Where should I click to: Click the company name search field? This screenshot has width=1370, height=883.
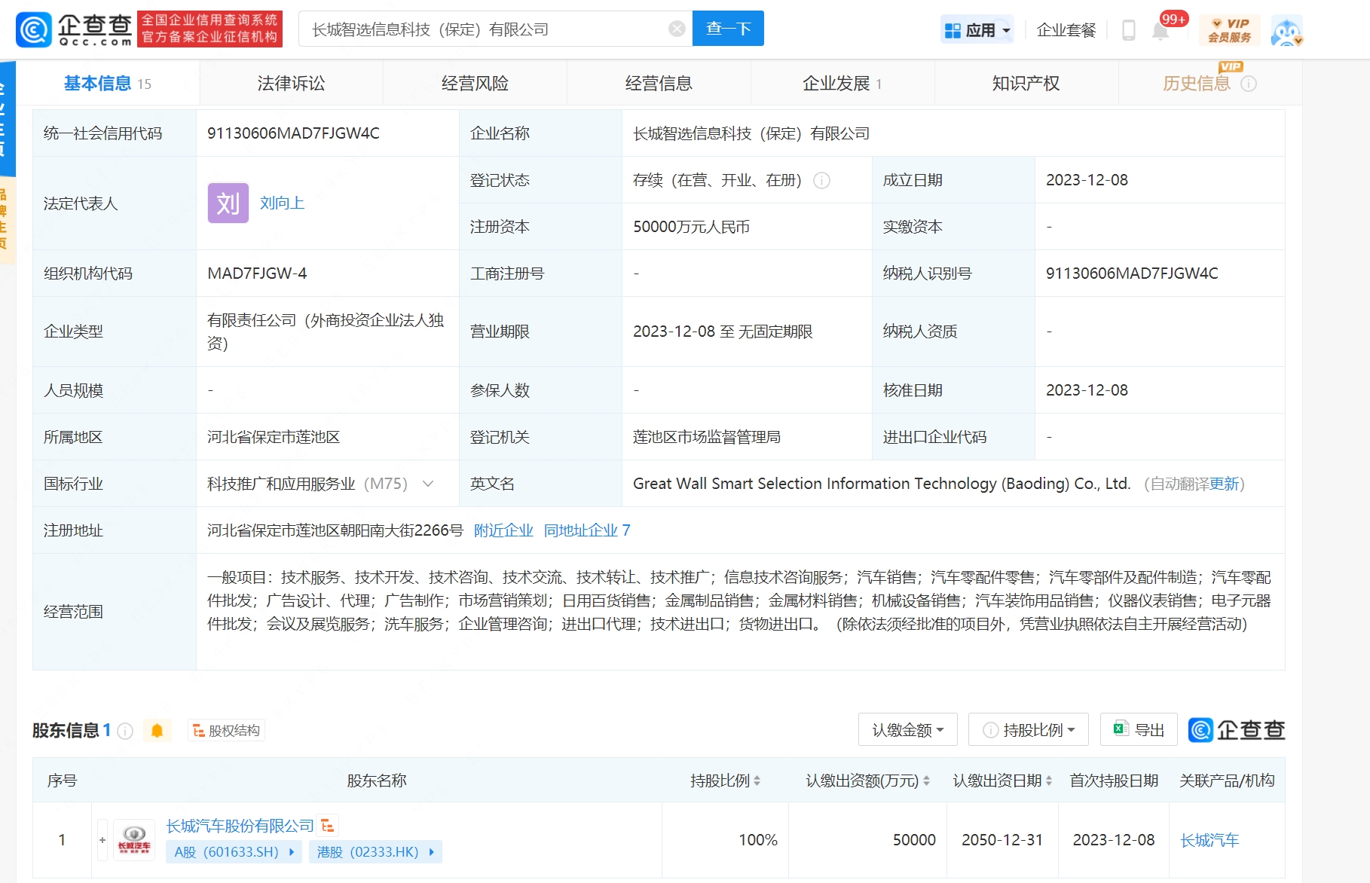(x=482, y=29)
